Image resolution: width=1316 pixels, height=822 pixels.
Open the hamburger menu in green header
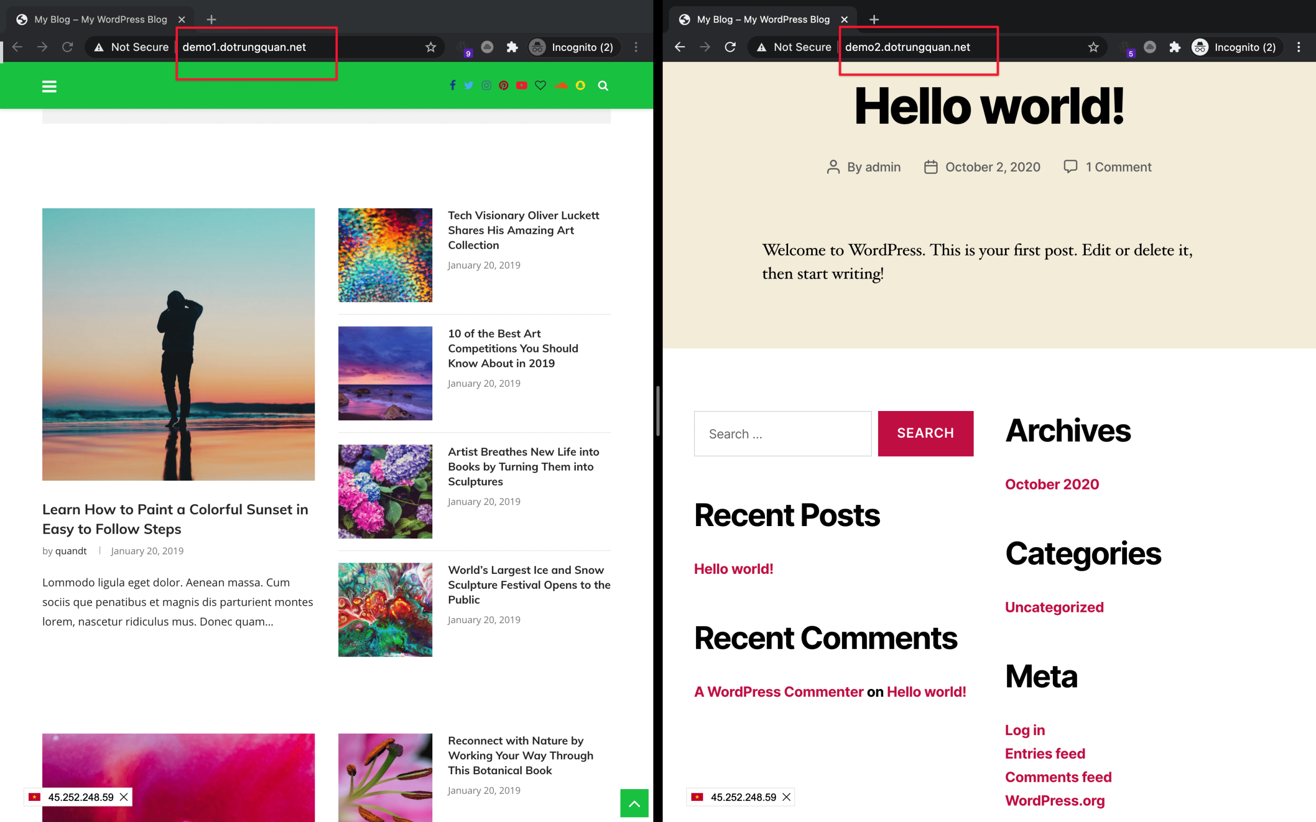tap(49, 86)
